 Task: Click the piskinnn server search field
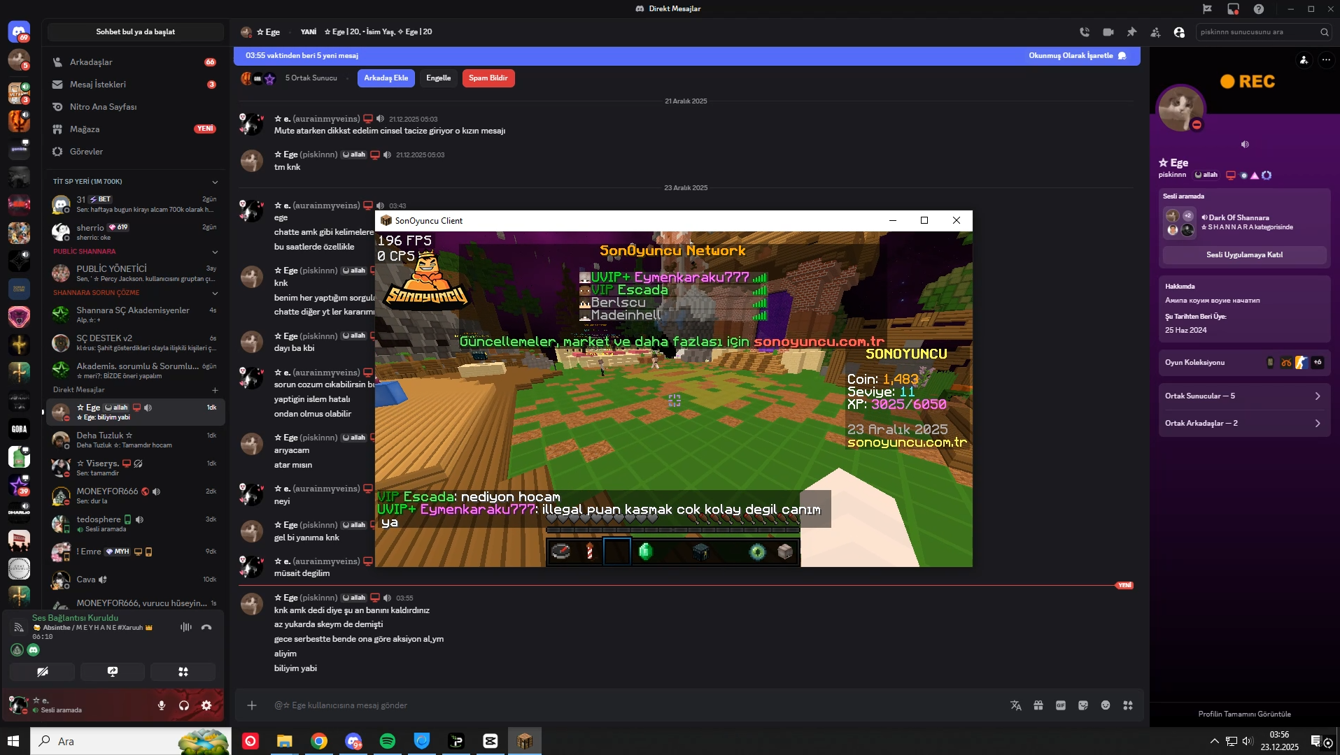[x=1264, y=32]
